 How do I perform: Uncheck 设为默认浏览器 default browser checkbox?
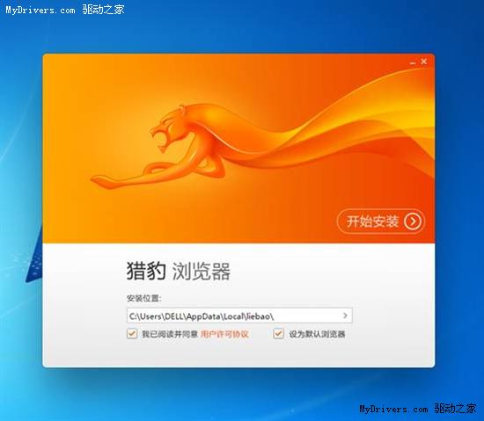[x=278, y=334]
